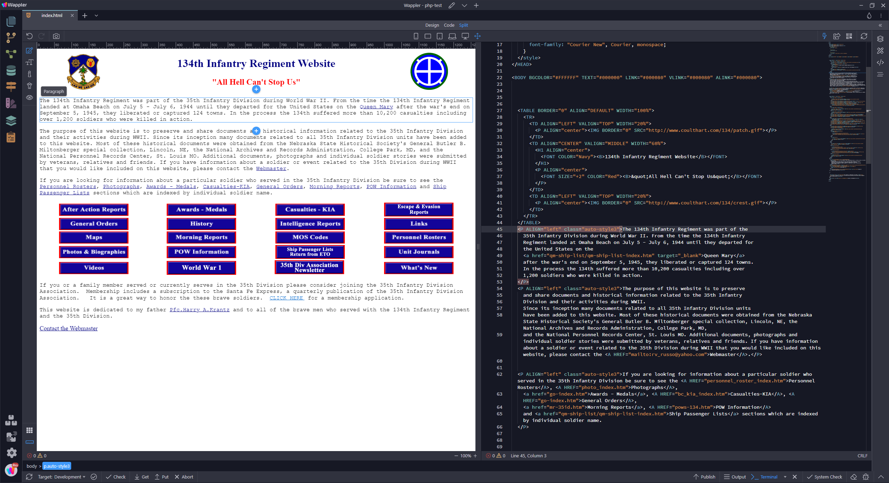
Task: Click the Publish button
Action: [x=705, y=476]
